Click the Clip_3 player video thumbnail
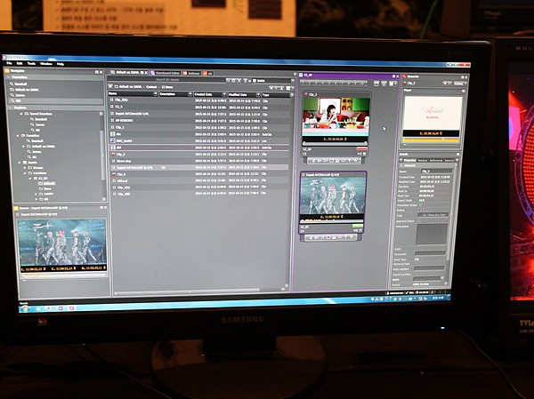534x399 pixels. (336, 116)
